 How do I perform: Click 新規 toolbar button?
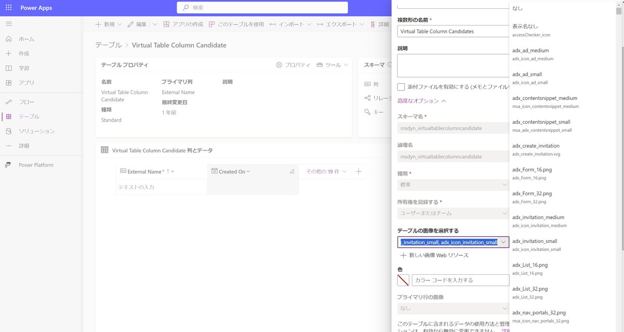point(105,24)
